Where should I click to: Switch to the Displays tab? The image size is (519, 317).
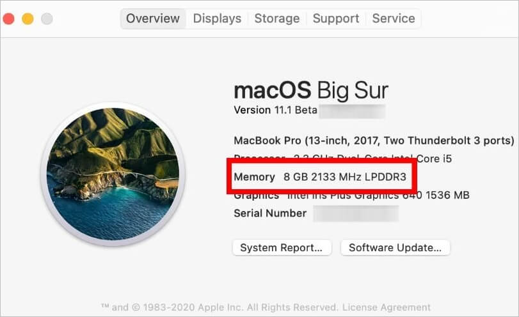coord(217,19)
